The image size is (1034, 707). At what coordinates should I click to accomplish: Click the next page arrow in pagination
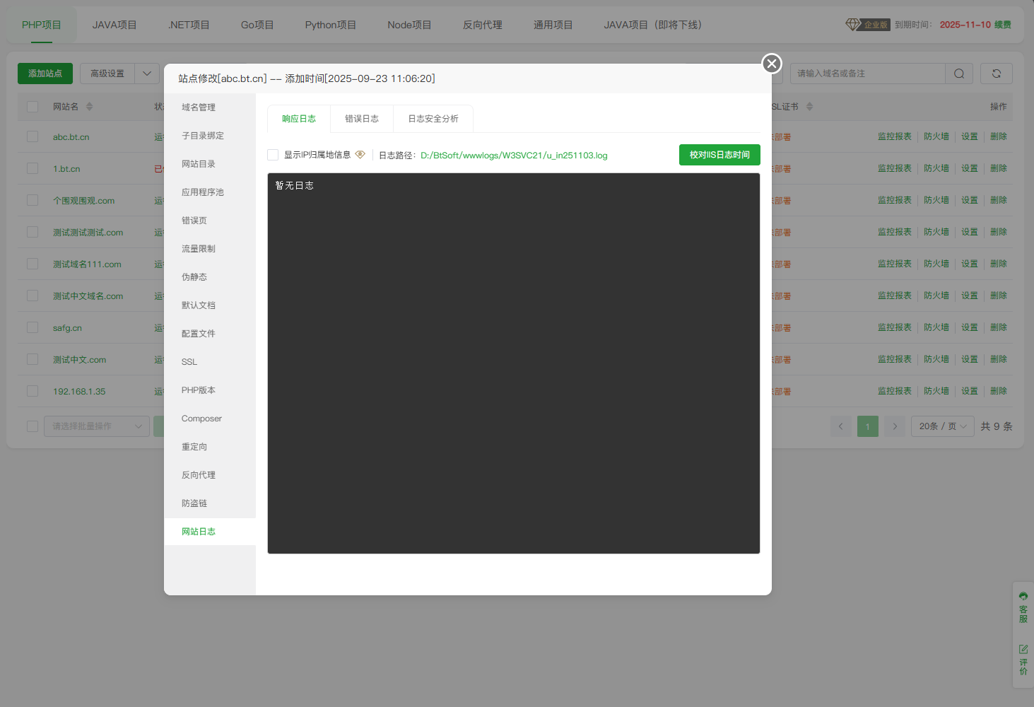895,426
